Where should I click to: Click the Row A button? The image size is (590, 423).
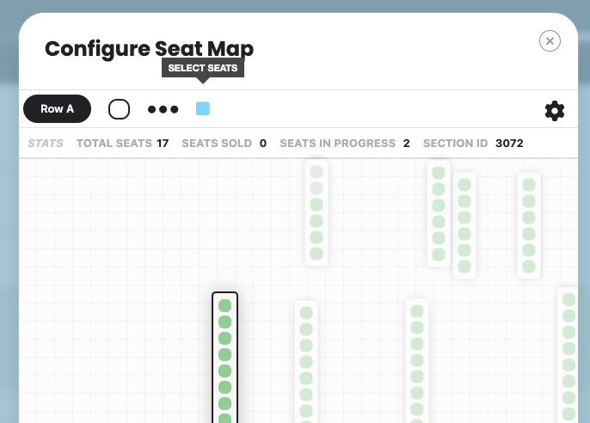tap(57, 108)
